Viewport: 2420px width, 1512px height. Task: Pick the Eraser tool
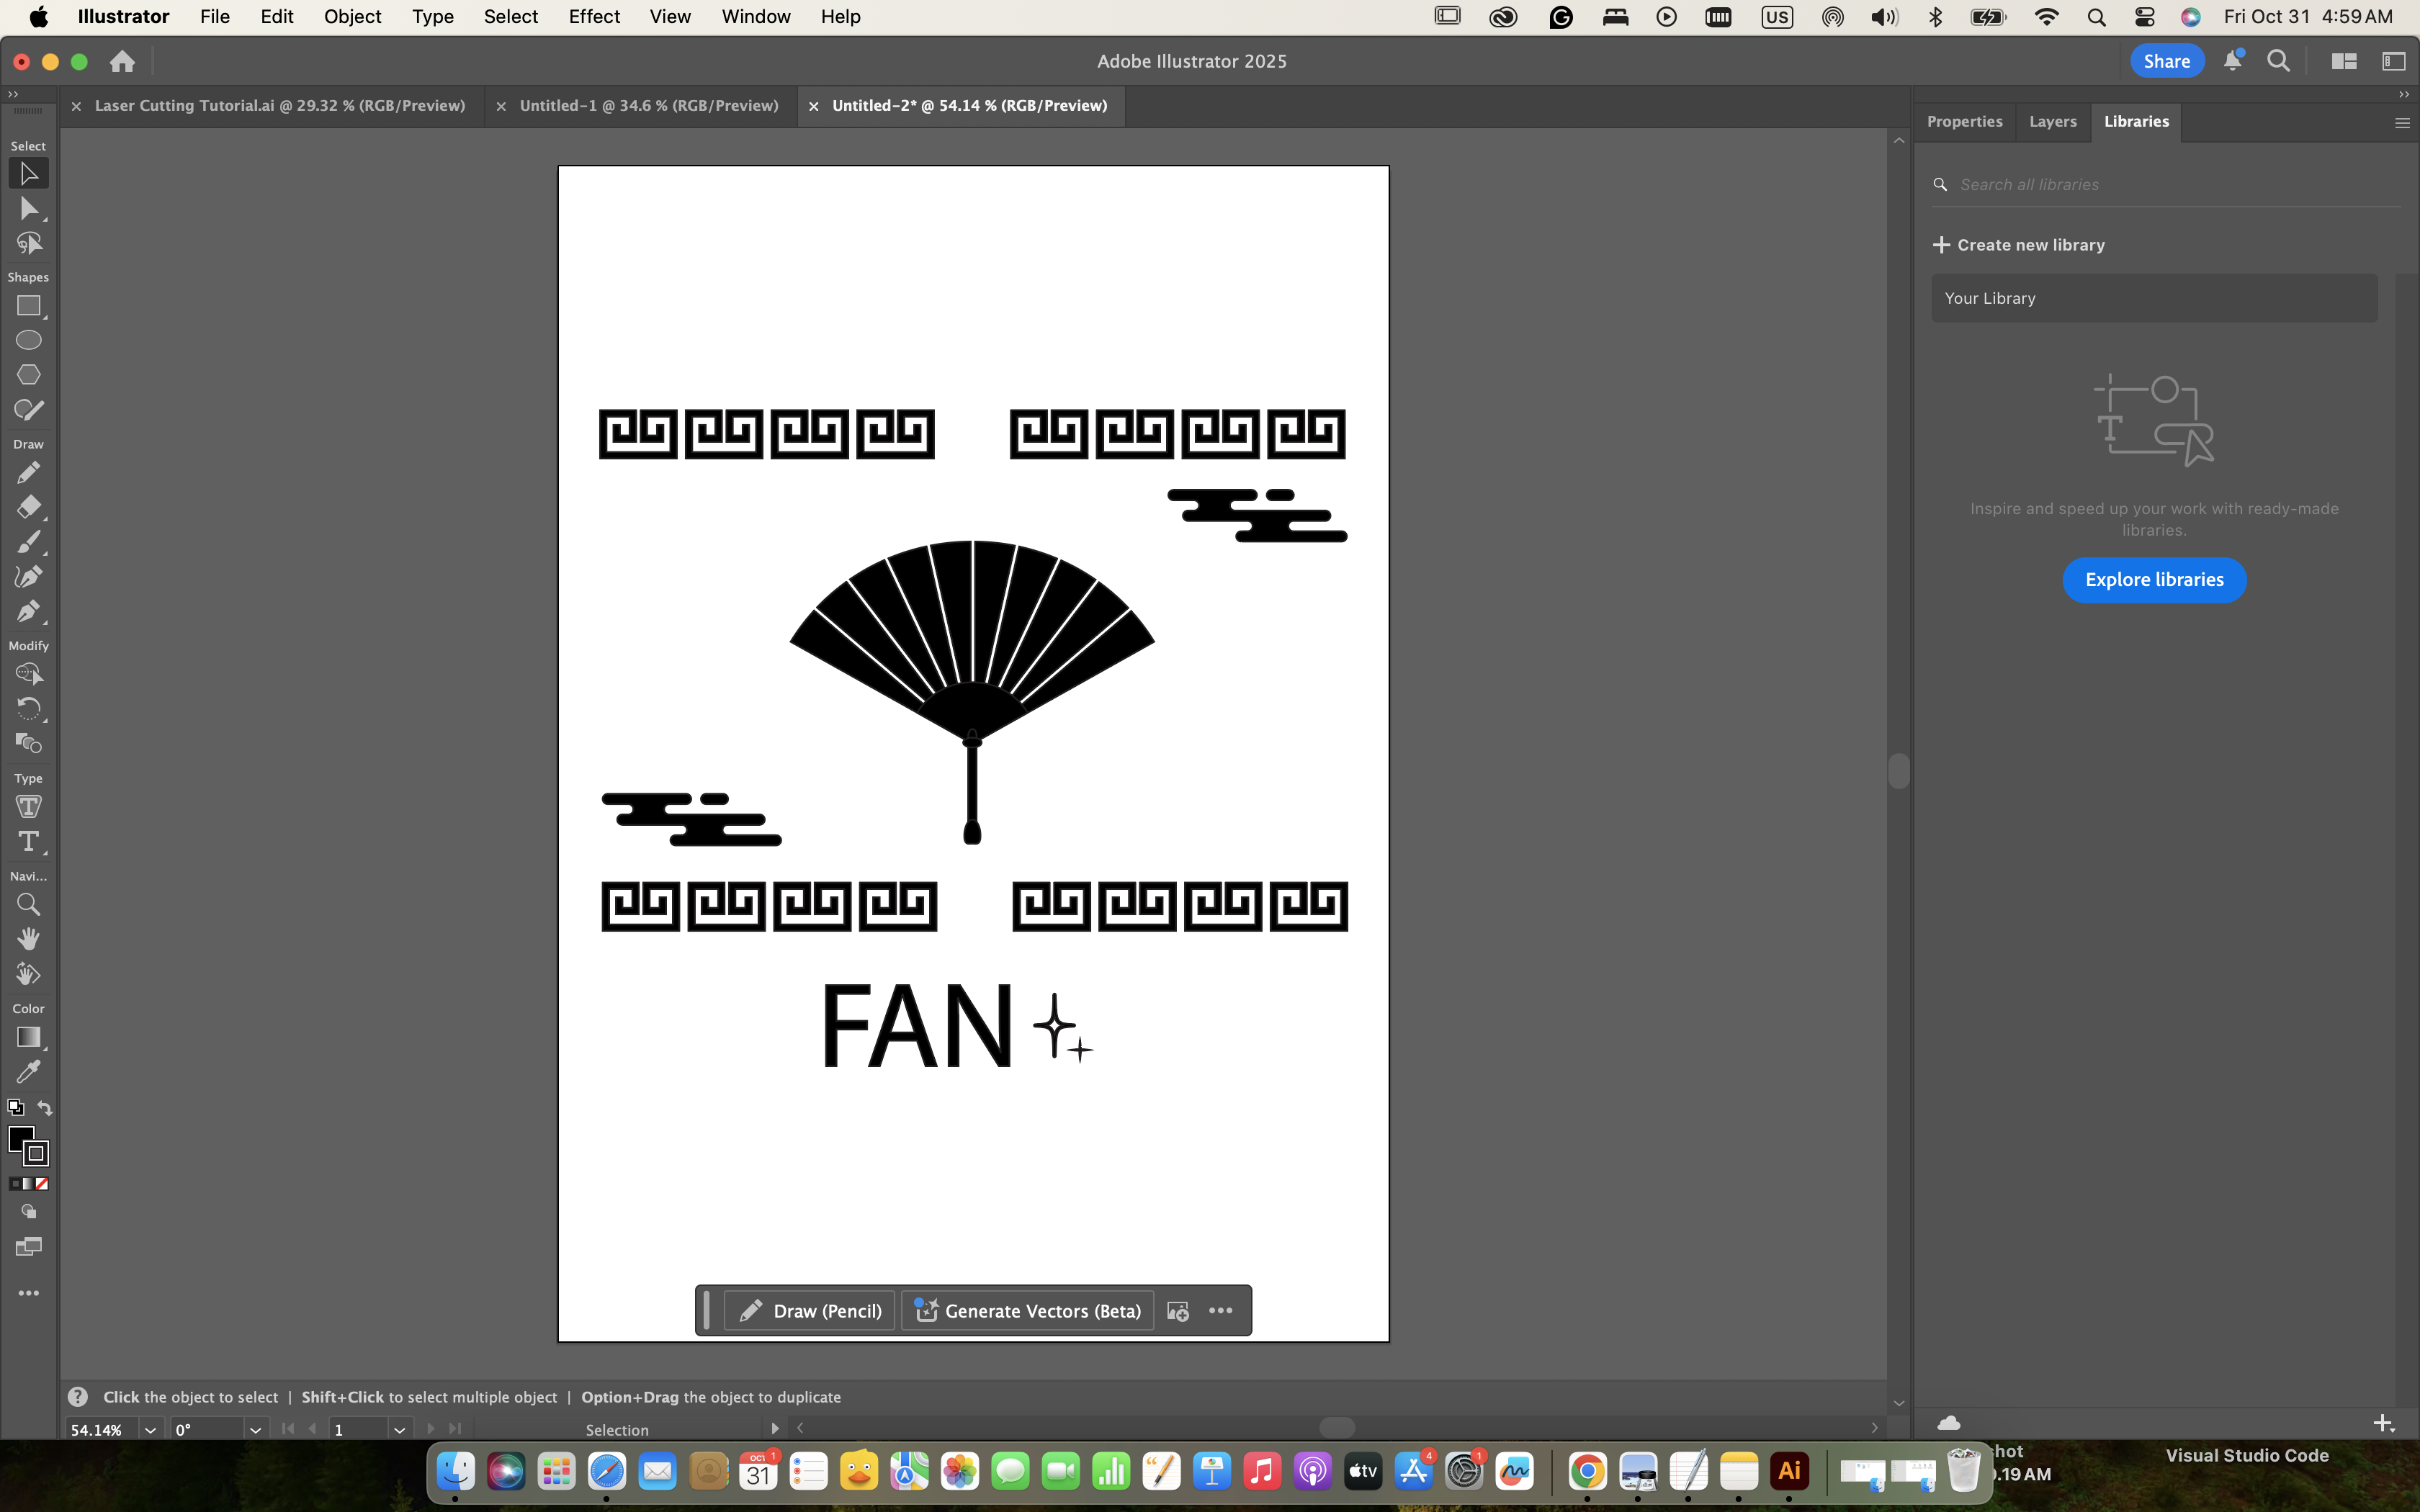tap(28, 507)
